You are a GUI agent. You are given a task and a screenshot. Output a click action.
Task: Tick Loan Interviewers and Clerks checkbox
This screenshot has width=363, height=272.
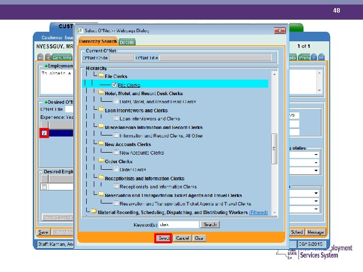point(116,118)
